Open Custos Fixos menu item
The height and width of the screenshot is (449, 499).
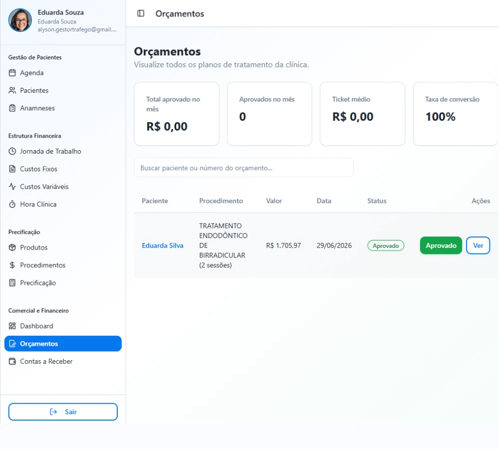[x=63, y=169]
